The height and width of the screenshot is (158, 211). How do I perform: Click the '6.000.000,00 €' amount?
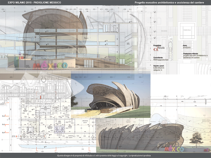(x=159, y=68)
